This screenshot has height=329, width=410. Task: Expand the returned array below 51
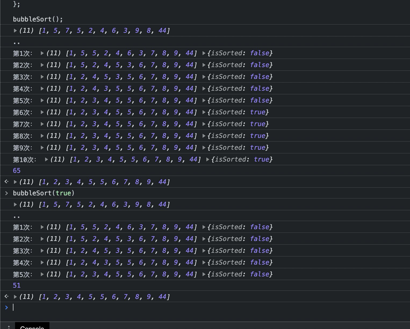coord(15,297)
